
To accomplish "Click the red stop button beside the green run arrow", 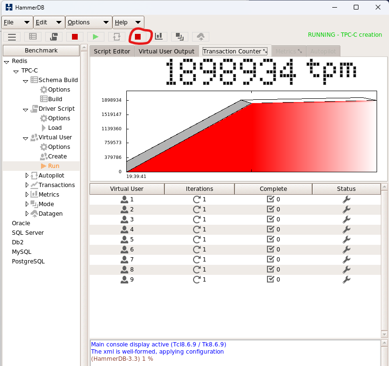I will click(75, 37).
